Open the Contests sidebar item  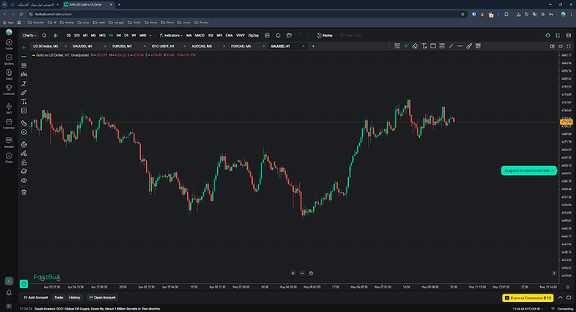pos(9,89)
